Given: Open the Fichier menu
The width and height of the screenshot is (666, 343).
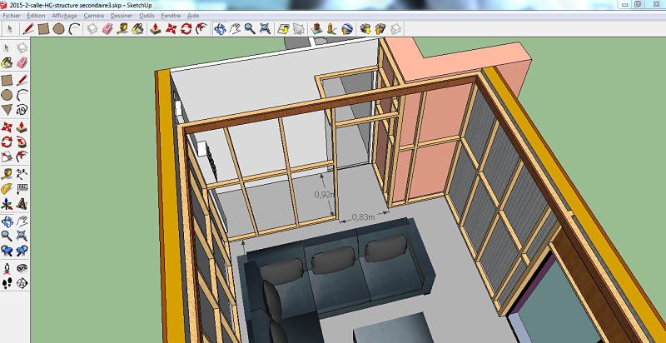Looking at the screenshot, I should point(12,16).
